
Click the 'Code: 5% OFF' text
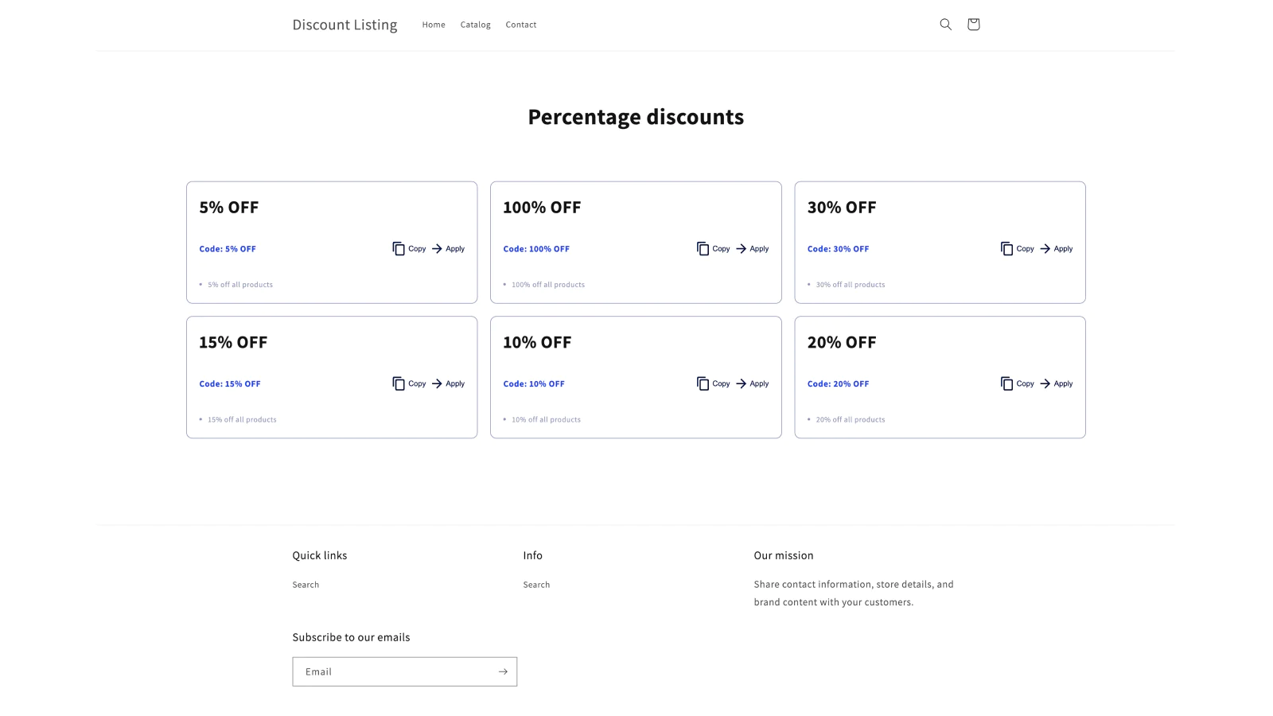228,249
